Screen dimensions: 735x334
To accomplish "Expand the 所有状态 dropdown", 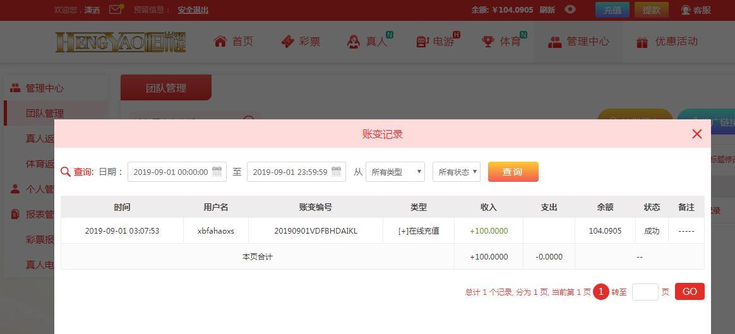I will point(457,172).
